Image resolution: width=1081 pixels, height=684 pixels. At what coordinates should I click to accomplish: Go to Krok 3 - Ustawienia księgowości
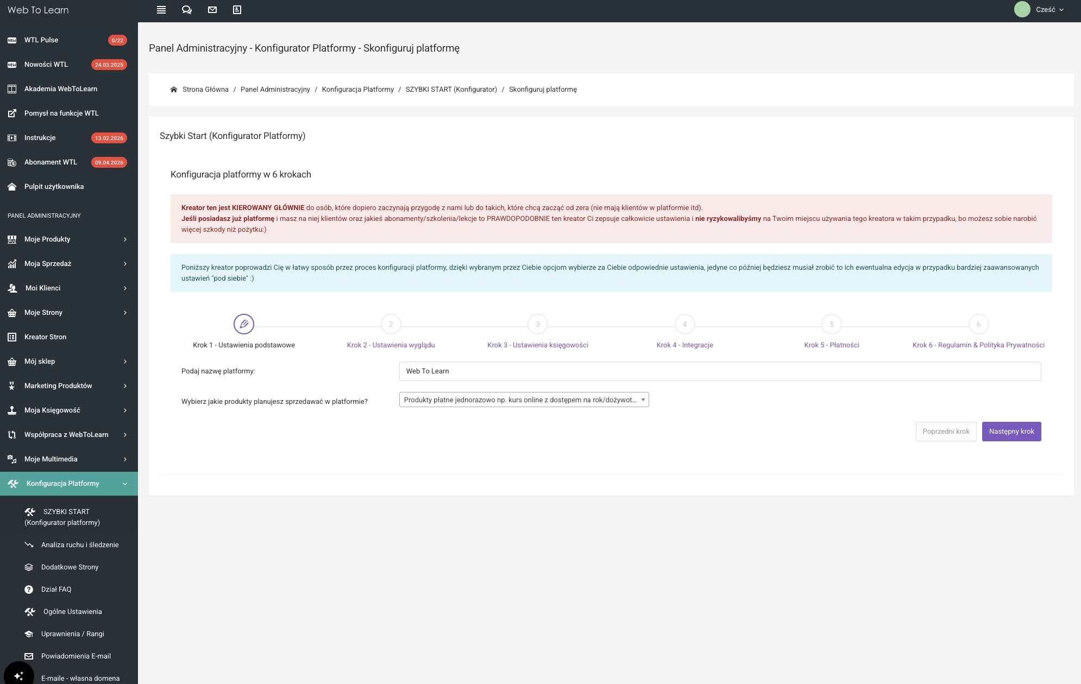[x=538, y=345]
